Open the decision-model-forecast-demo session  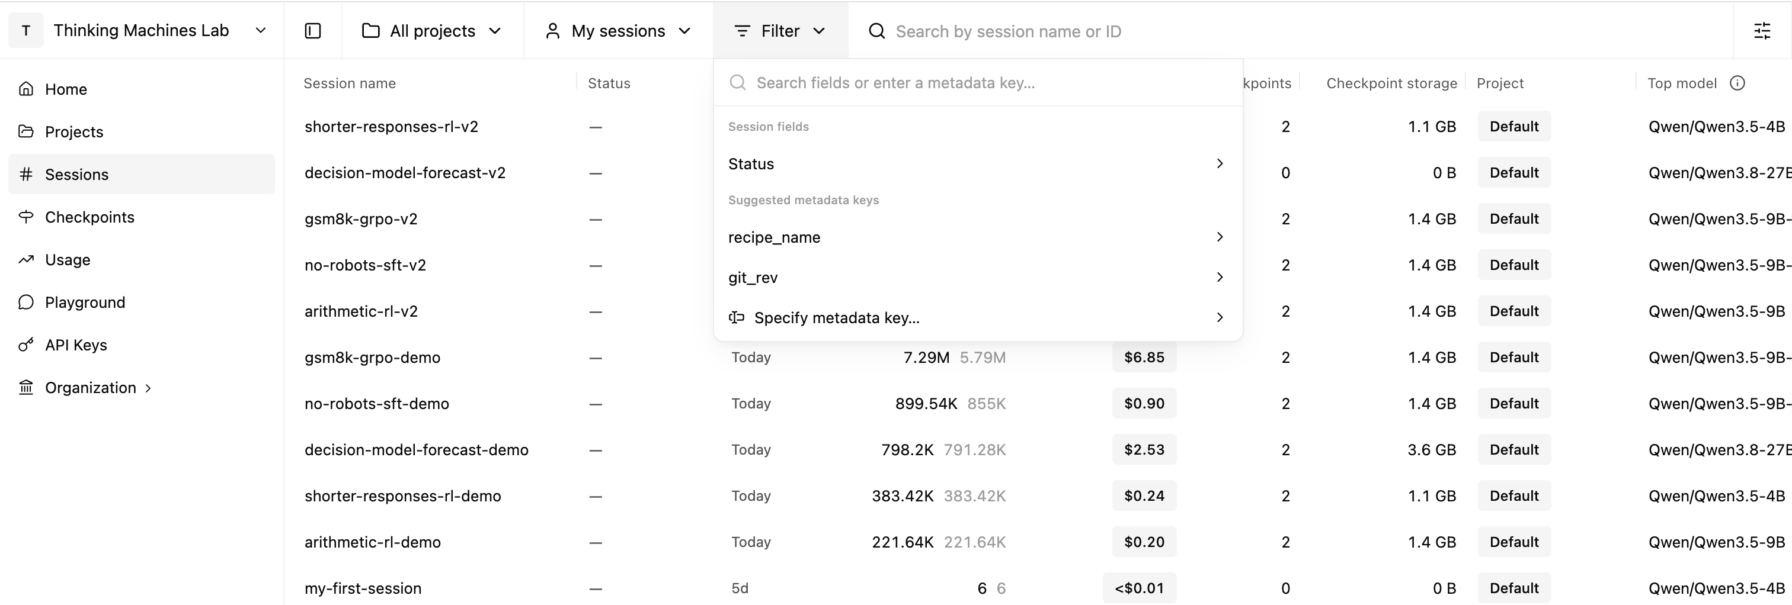click(x=416, y=449)
